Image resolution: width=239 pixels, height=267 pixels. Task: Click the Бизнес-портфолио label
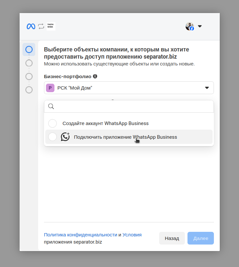[x=67, y=77]
